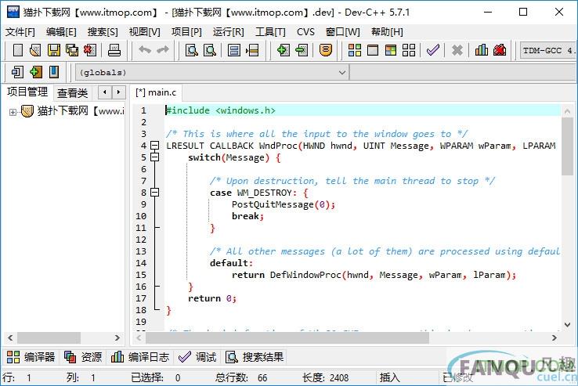This screenshot has width=578, height=386.
Task: Click the Save file floppy icon
Action: (54, 50)
